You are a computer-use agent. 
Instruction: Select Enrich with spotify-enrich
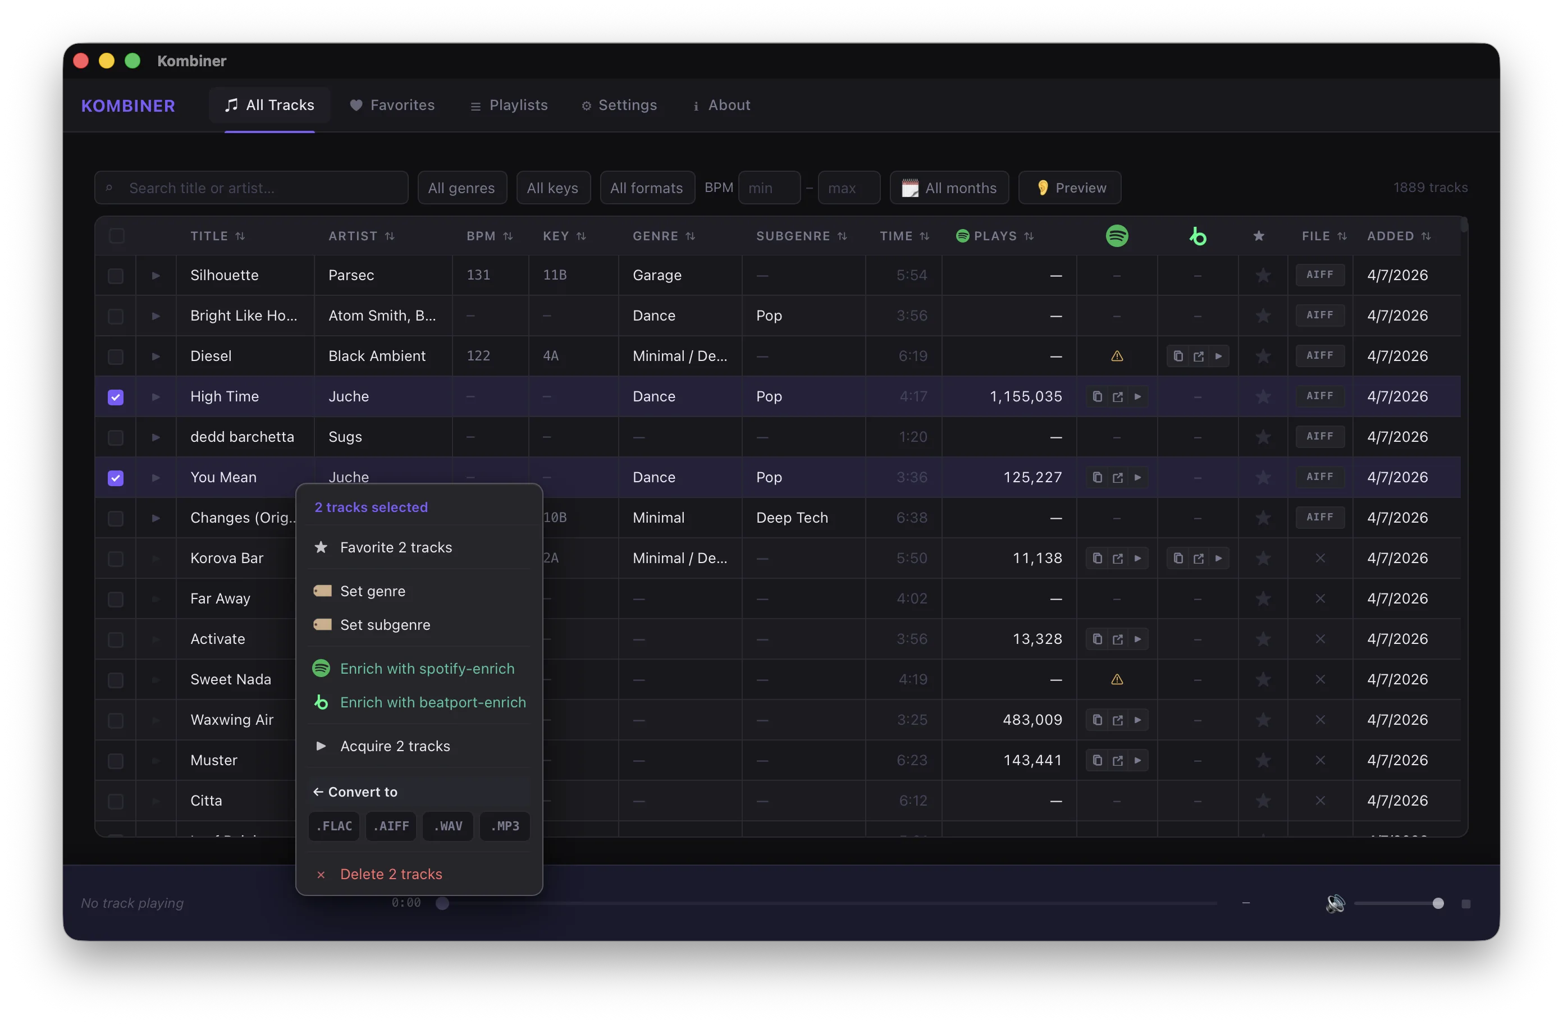(x=419, y=669)
